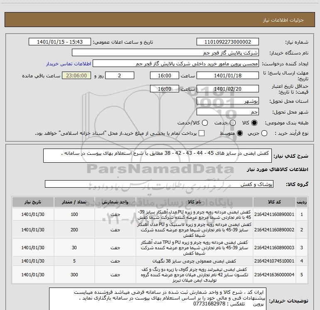The width and height of the screenshot is (320, 310).
Task: Click the unit جفت in row 3
Action: 115,248
